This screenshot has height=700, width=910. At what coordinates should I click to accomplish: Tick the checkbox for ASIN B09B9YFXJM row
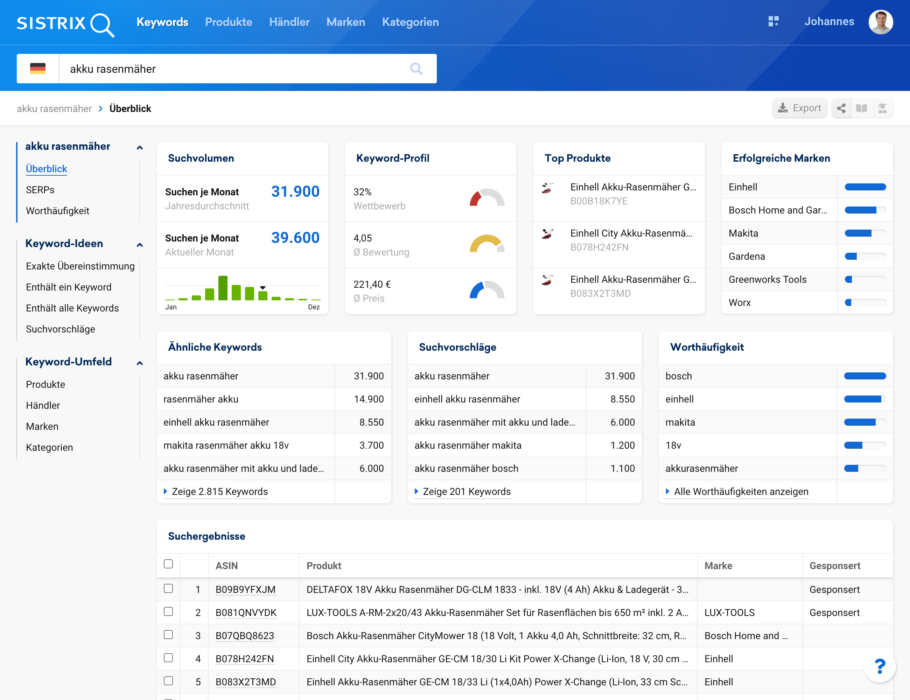pos(168,588)
